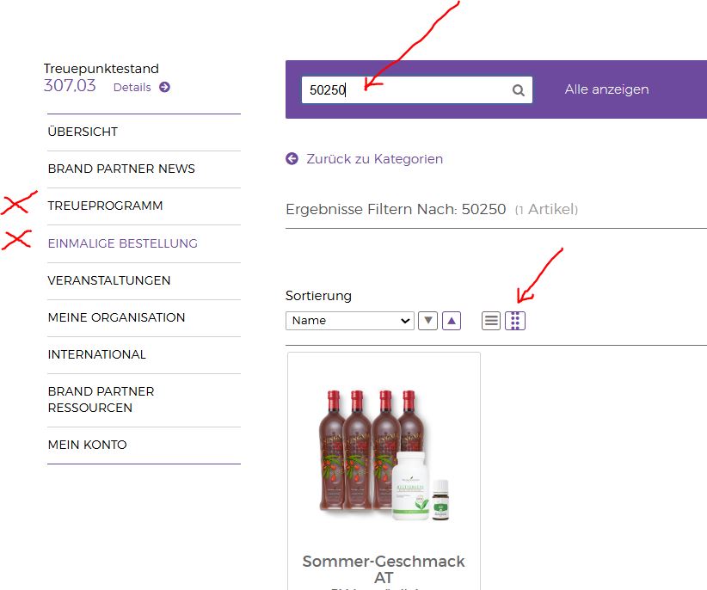Open the Übersicht menu item

click(83, 132)
